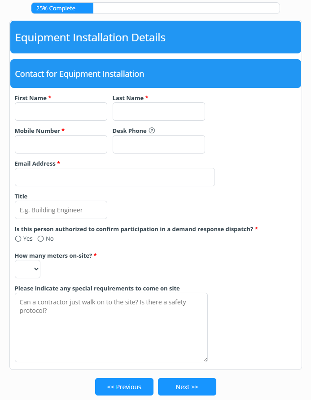Click the First Name input field
Screen dimensions: 311x400
point(61,111)
